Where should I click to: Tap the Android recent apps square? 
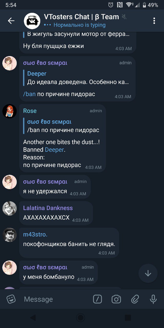pyautogui.click(x=128, y=318)
